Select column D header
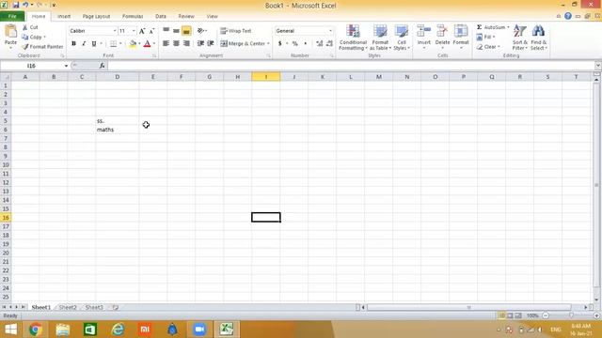 (x=118, y=77)
